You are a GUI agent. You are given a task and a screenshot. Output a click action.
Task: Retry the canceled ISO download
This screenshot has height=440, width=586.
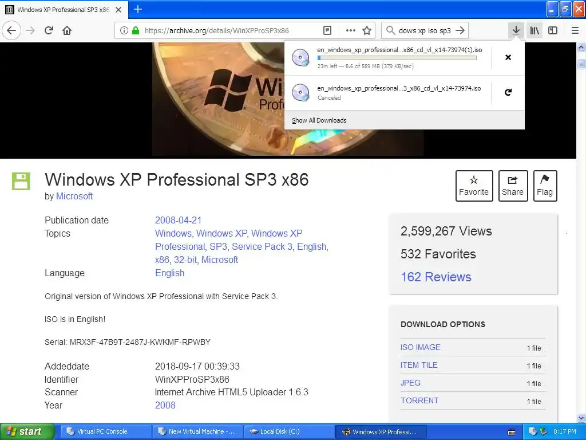508,92
